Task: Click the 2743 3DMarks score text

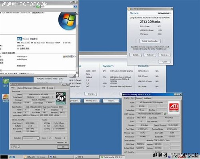Action: point(150,22)
